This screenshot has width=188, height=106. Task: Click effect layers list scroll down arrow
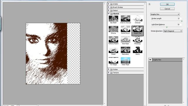pyautogui.click(x=184, y=102)
